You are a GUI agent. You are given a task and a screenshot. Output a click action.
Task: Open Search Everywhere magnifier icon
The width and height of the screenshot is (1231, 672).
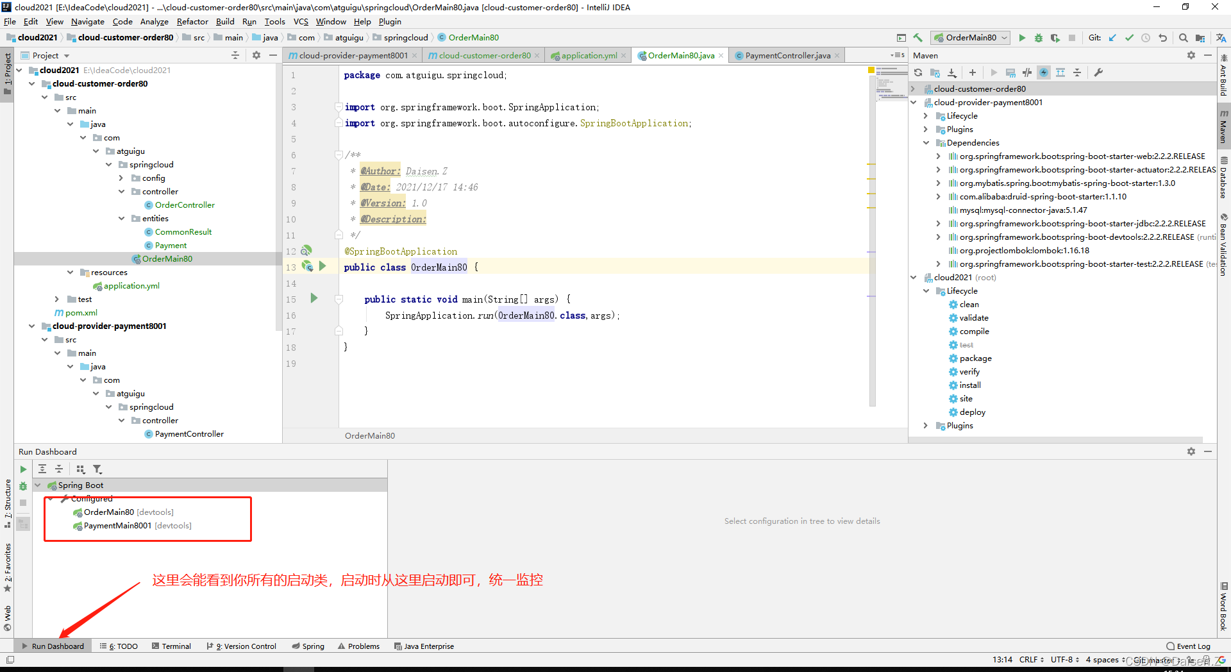tap(1184, 38)
